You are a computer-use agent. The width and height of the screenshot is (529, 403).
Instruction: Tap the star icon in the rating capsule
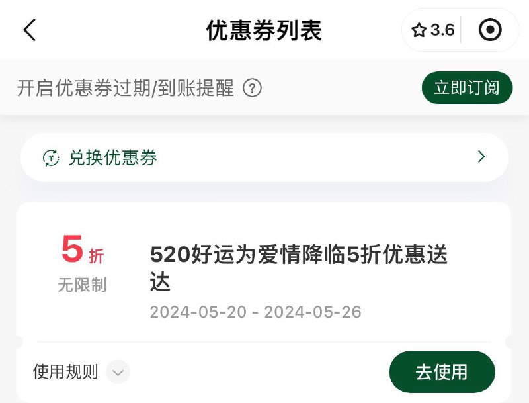pos(419,30)
